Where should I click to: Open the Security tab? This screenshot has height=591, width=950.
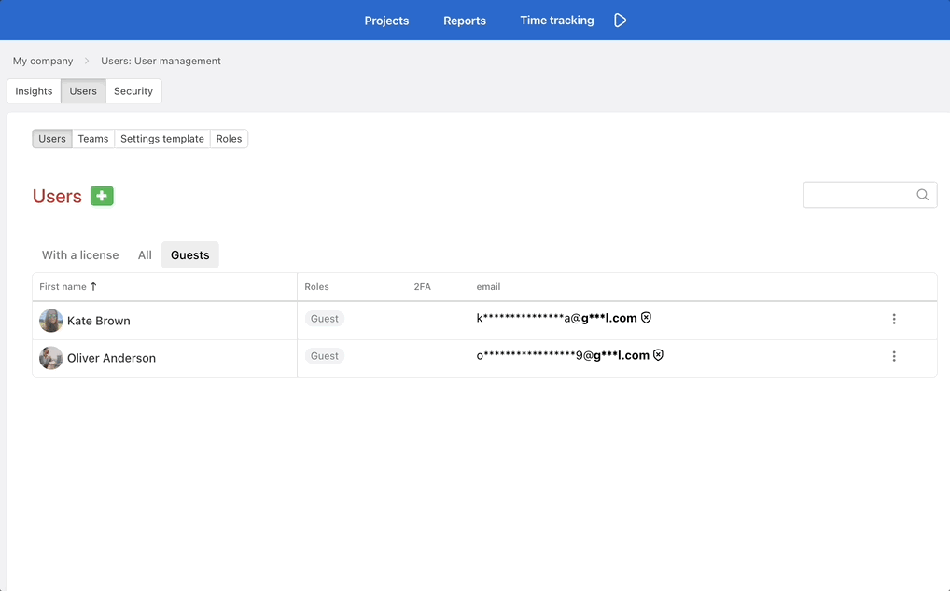coord(133,91)
